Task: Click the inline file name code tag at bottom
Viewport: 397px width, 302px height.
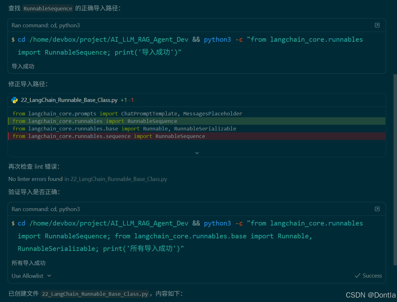Action: point(95,294)
